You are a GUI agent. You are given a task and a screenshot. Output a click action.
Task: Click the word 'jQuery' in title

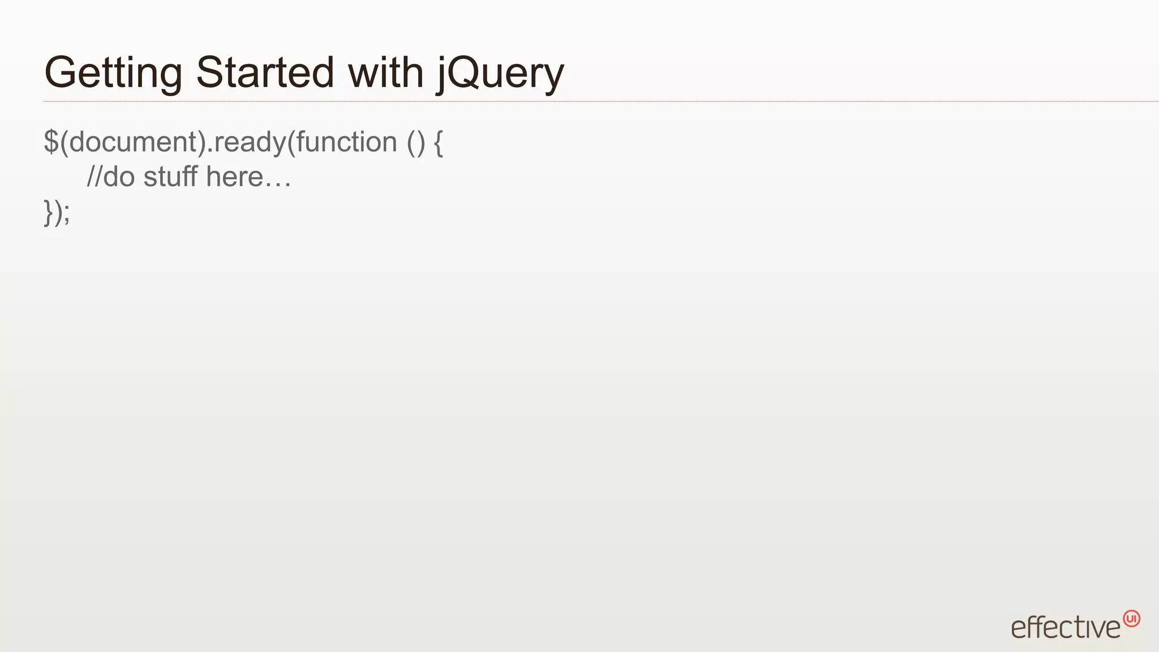tap(500, 74)
